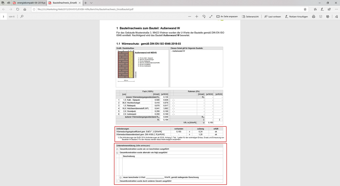Go back to previous page

tap(4, 9)
